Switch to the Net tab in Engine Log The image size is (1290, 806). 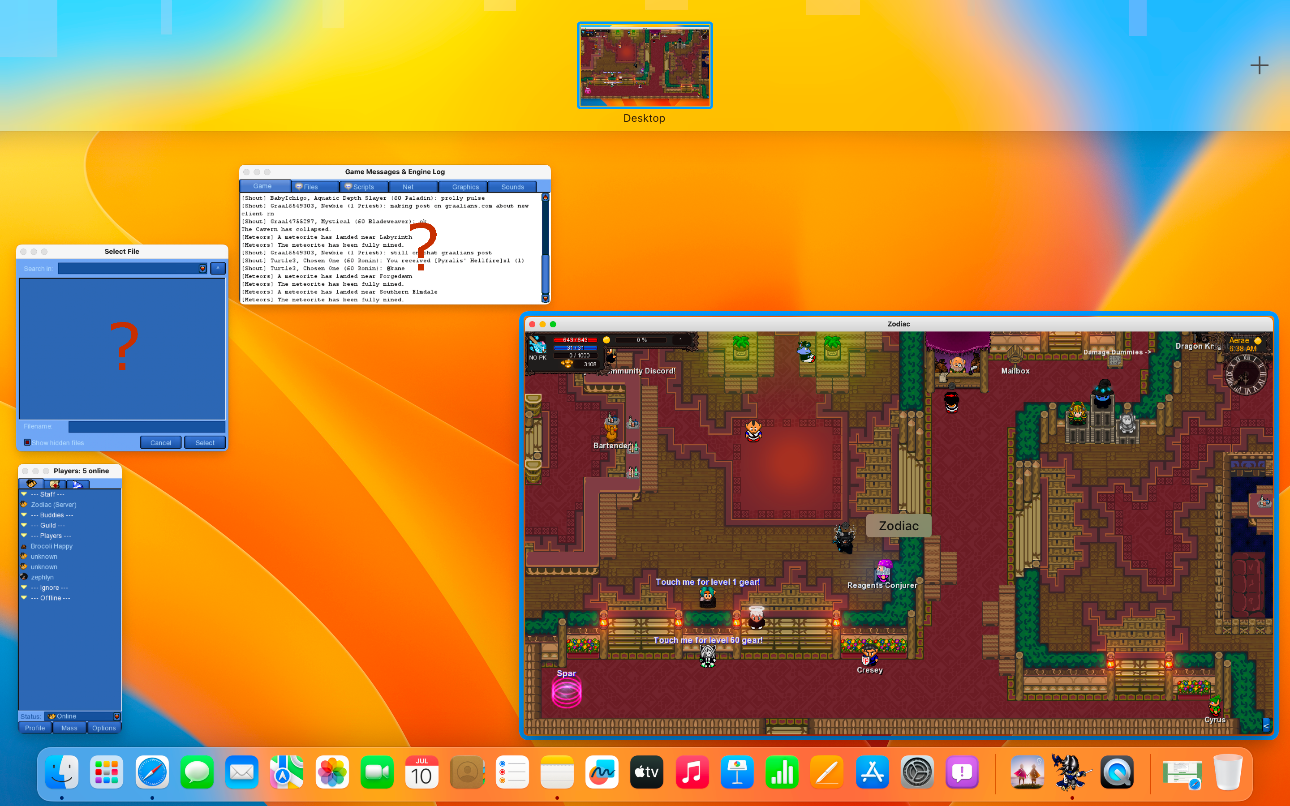point(413,187)
